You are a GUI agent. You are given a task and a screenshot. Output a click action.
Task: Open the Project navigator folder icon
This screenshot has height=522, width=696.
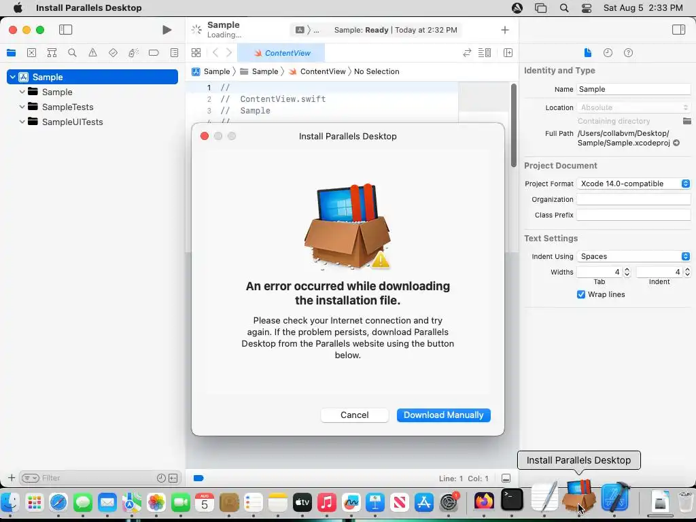pyautogui.click(x=11, y=53)
